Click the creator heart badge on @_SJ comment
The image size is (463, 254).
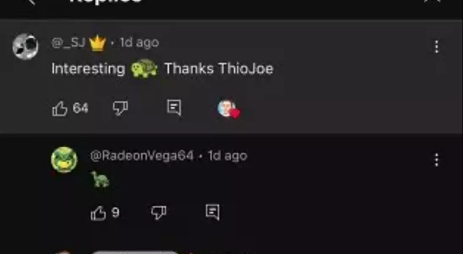(229, 109)
